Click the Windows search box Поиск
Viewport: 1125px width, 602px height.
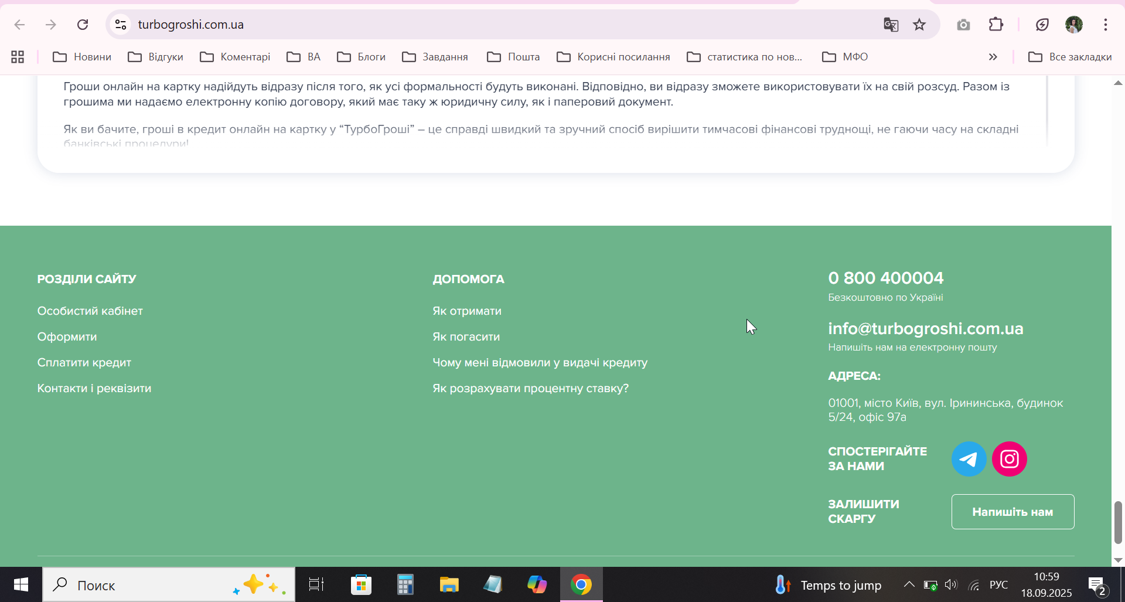pos(169,584)
